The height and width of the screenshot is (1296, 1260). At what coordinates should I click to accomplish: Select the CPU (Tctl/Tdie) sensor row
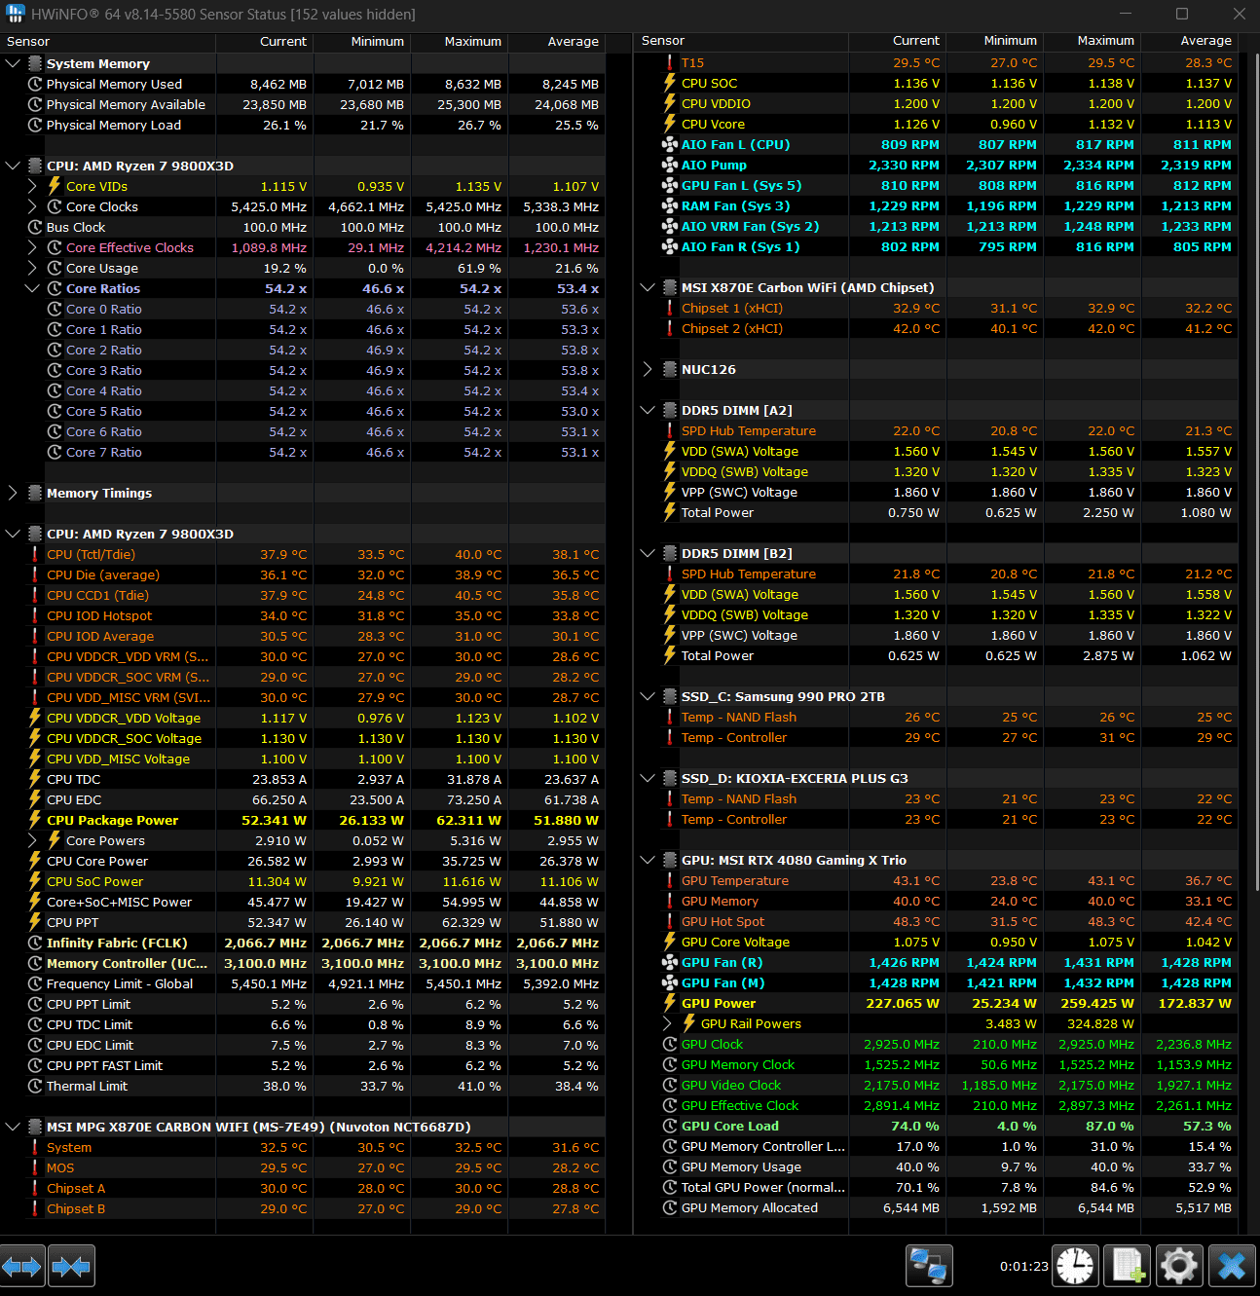coord(305,554)
